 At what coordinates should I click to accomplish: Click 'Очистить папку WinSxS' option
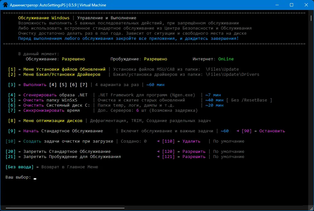50,100
